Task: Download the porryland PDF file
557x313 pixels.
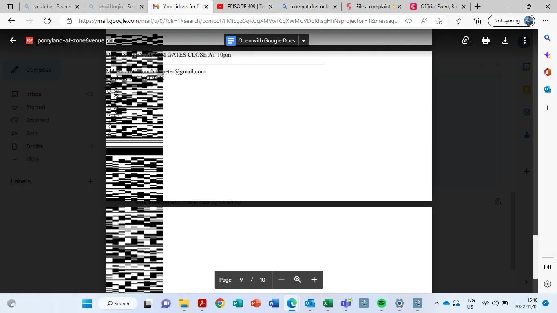Action: (505, 40)
